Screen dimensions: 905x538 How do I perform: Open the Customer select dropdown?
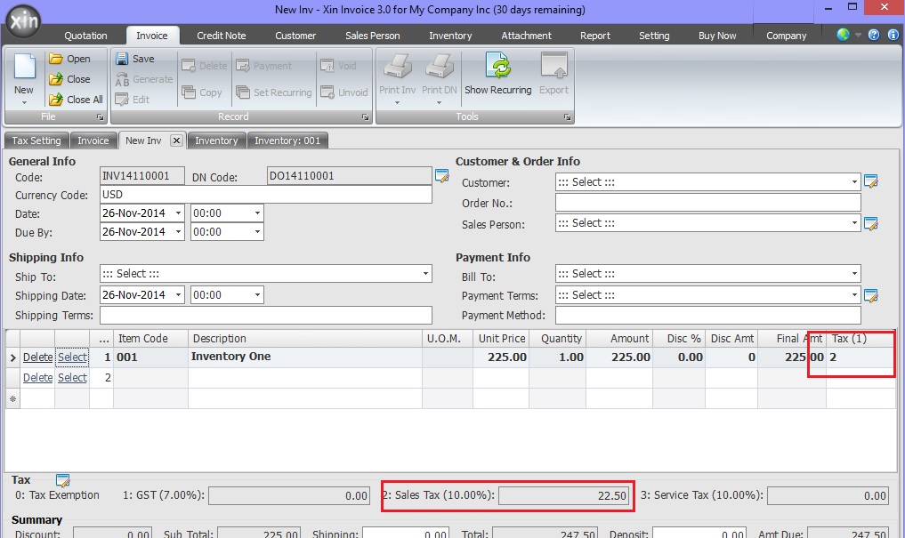coord(854,182)
